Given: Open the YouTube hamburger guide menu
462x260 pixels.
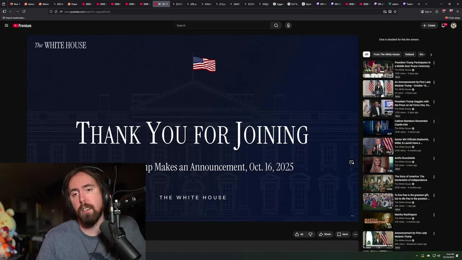Looking at the screenshot, I should (6, 26).
